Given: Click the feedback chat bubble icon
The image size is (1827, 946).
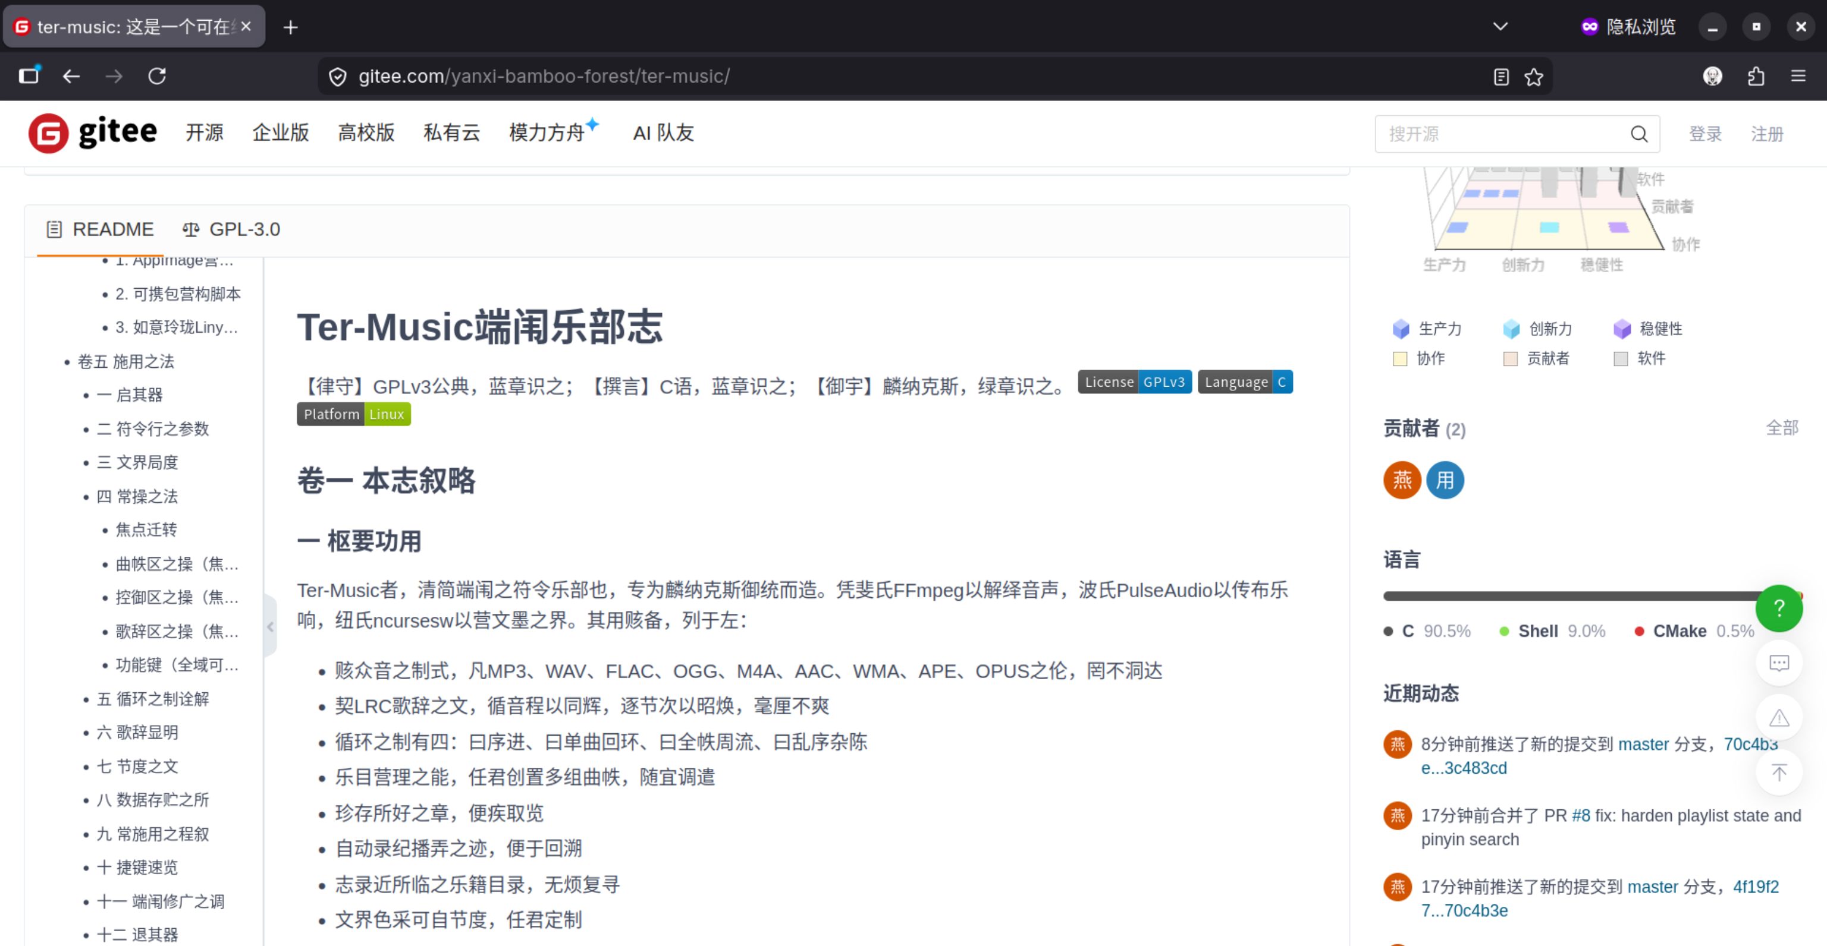Looking at the screenshot, I should click(1778, 663).
